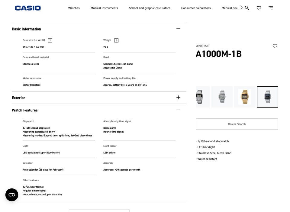Go to Consumer calculators
This screenshot has height=212, width=290.
point(196,8)
